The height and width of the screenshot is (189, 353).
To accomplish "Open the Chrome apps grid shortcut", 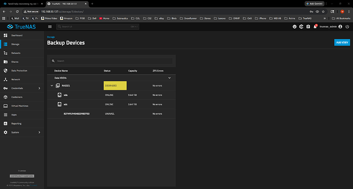I will pyautogui.click(x=4, y=18).
